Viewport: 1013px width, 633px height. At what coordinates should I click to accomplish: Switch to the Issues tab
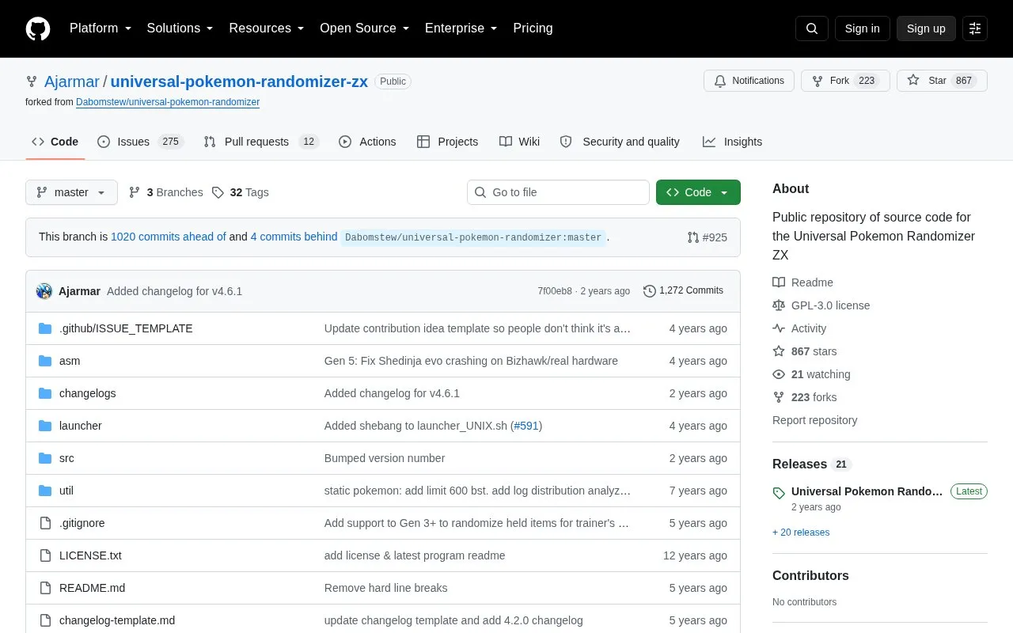pyautogui.click(x=140, y=142)
